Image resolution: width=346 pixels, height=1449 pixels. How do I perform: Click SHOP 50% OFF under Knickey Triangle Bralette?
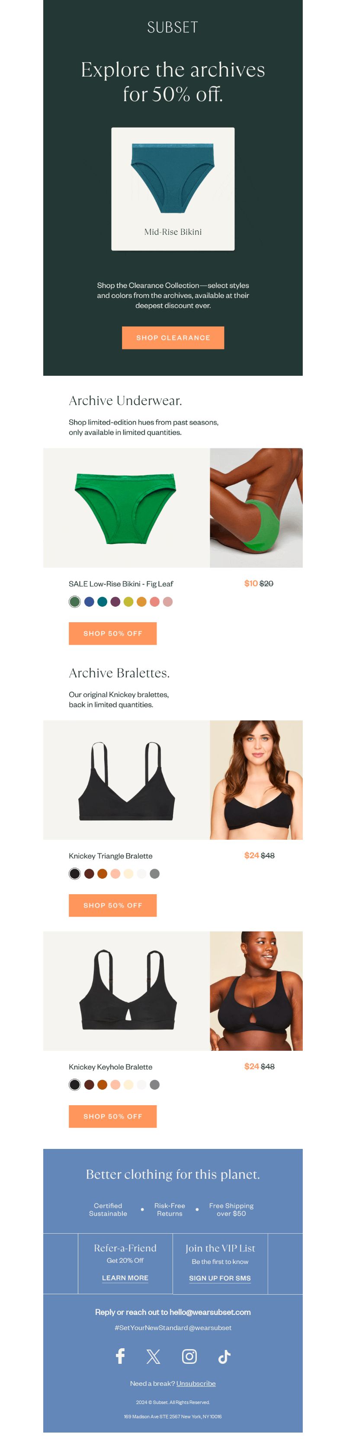(112, 905)
